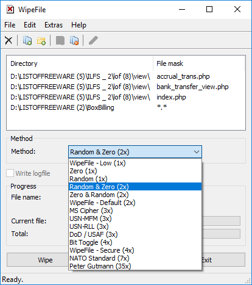The height and width of the screenshot is (285, 252).
Task: Select the accrual_trans.php row
Action: pos(126,76)
